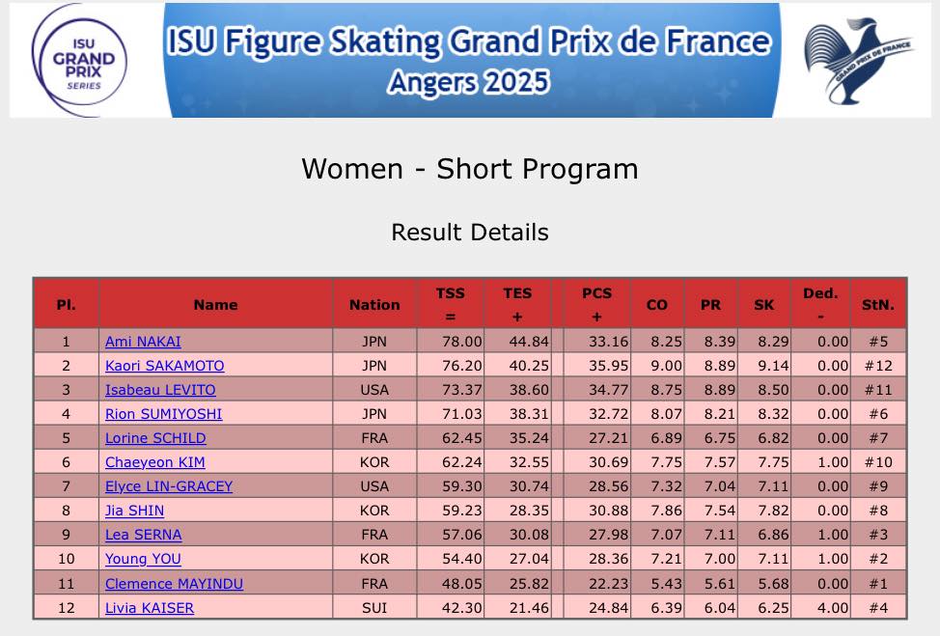Open Ami NAKAI's result details

(143, 342)
